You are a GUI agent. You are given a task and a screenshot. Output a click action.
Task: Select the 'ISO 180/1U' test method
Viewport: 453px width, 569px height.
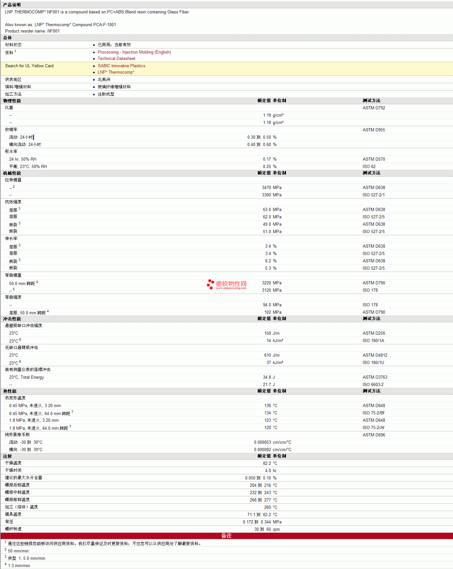tap(373, 363)
